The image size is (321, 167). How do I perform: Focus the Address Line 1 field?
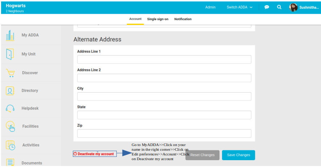[164, 59]
